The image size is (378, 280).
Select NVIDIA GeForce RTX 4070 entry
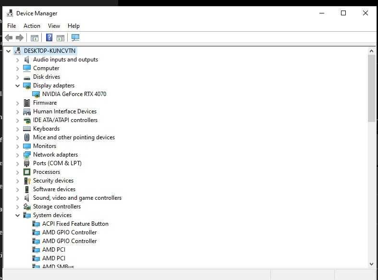tap(74, 94)
